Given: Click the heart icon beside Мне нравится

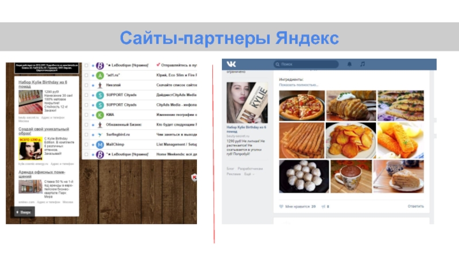Looking at the screenshot, I should (281, 206).
